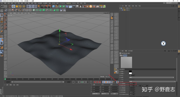
Task: Open ProRender viewport menu
Action: tap(34, 13)
